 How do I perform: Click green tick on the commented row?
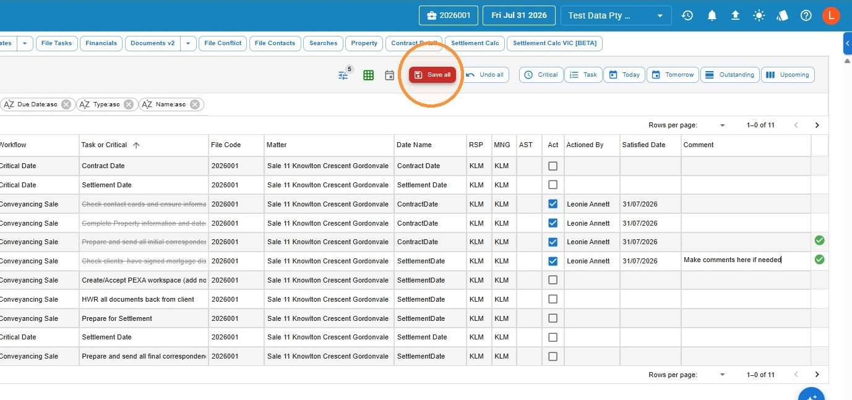pyautogui.click(x=820, y=260)
